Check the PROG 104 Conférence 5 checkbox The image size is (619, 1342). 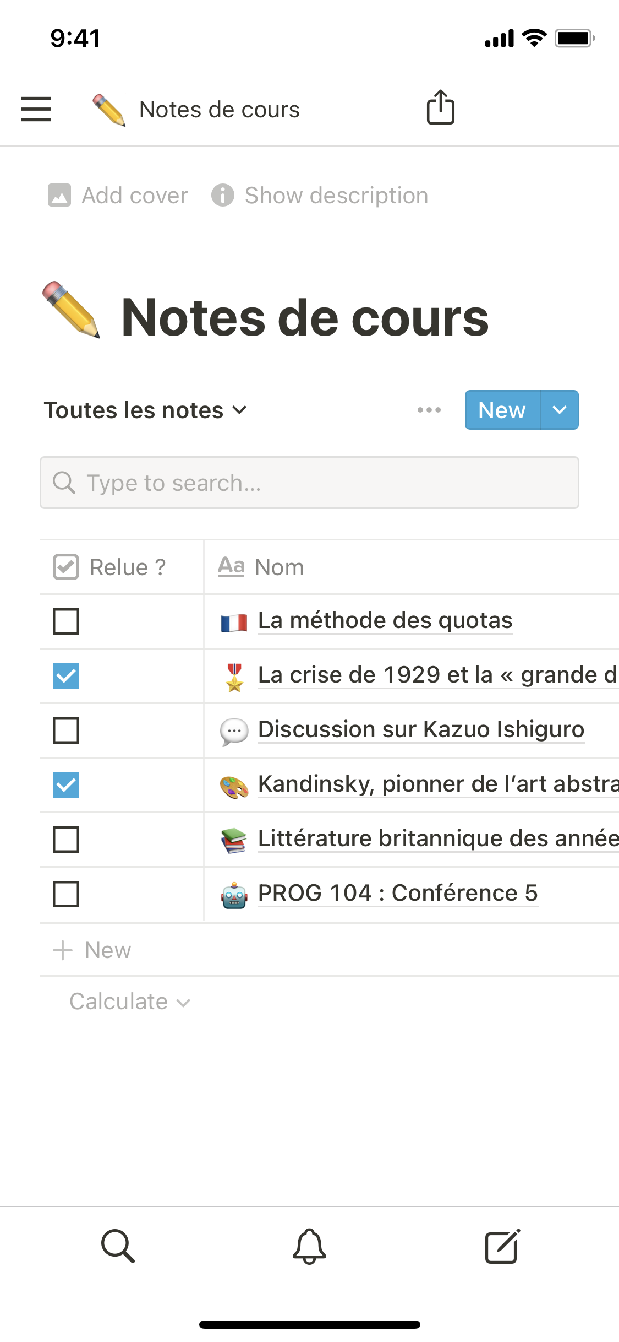(66, 894)
